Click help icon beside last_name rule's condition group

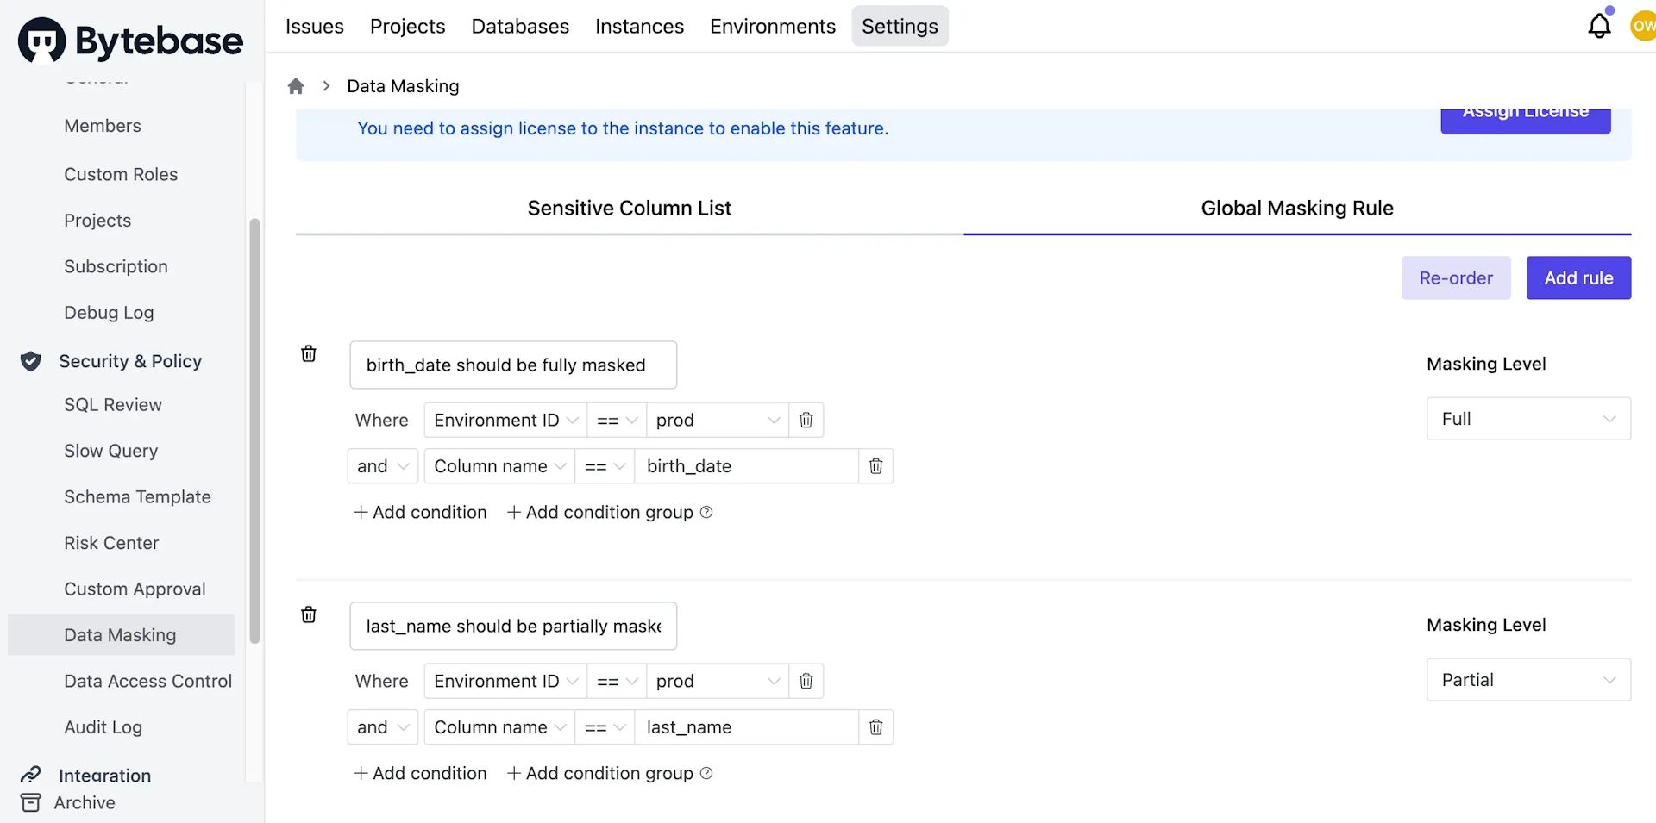point(706,773)
